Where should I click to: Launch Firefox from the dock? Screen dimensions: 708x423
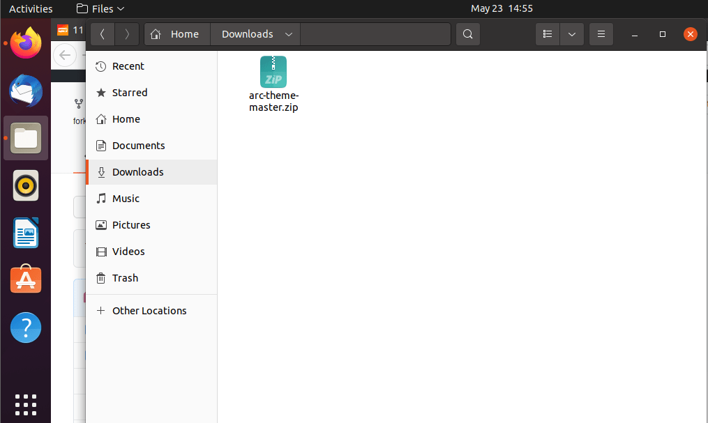click(26, 43)
